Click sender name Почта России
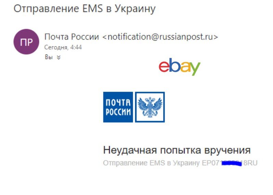The height and width of the screenshot is (195, 273). (71, 36)
